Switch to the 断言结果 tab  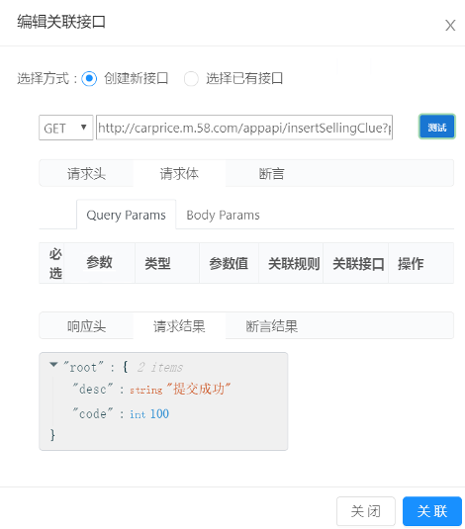tap(271, 326)
